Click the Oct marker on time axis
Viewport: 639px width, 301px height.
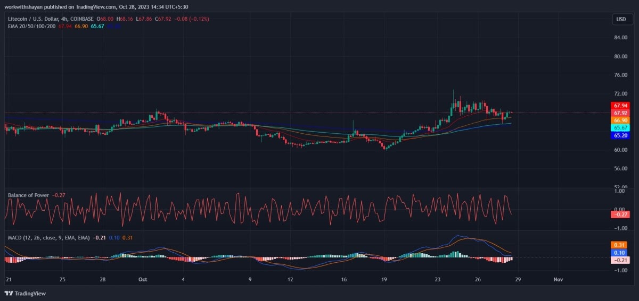point(142,279)
